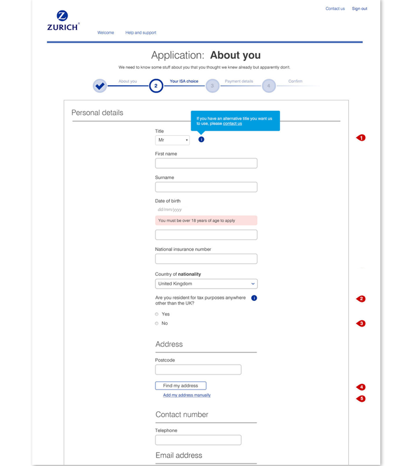Click the 'Personal details' section heading
Image resolution: width=413 pixels, height=466 pixels.
[97, 113]
